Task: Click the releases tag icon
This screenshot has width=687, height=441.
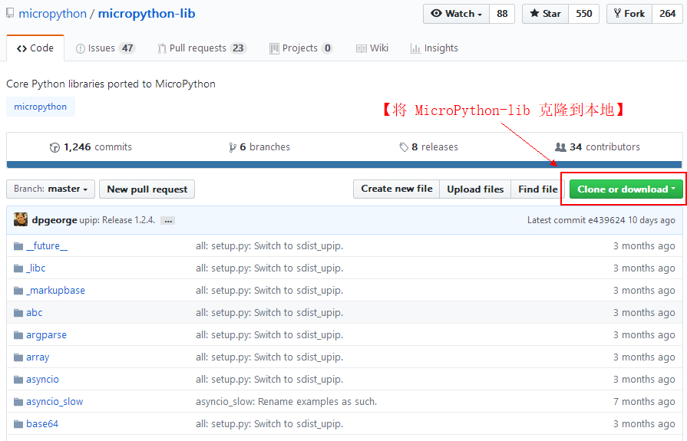Action: pyautogui.click(x=404, y=147)
